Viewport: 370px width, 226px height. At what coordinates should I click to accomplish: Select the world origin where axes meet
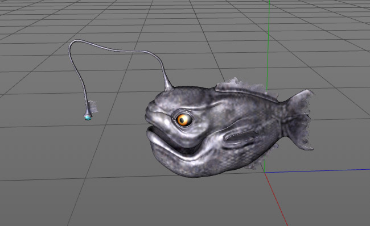(265, 172)
